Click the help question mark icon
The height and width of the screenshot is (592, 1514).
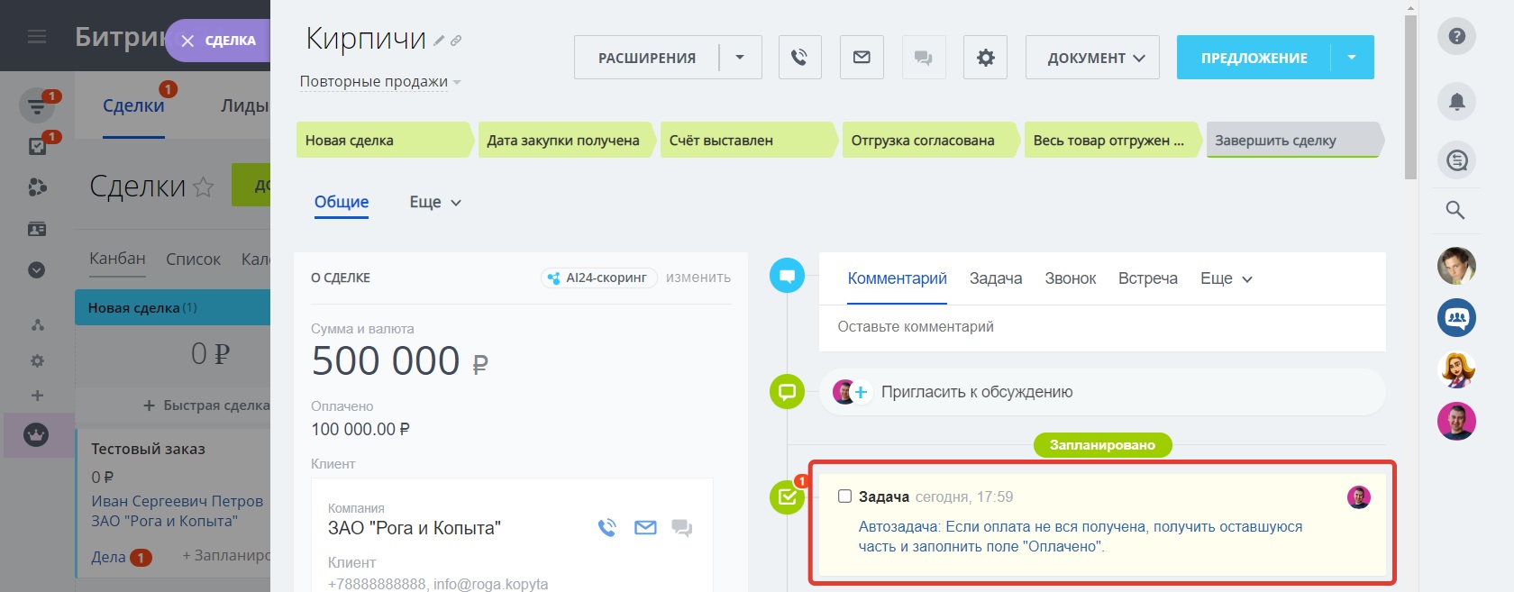[x=1456, y=37]
